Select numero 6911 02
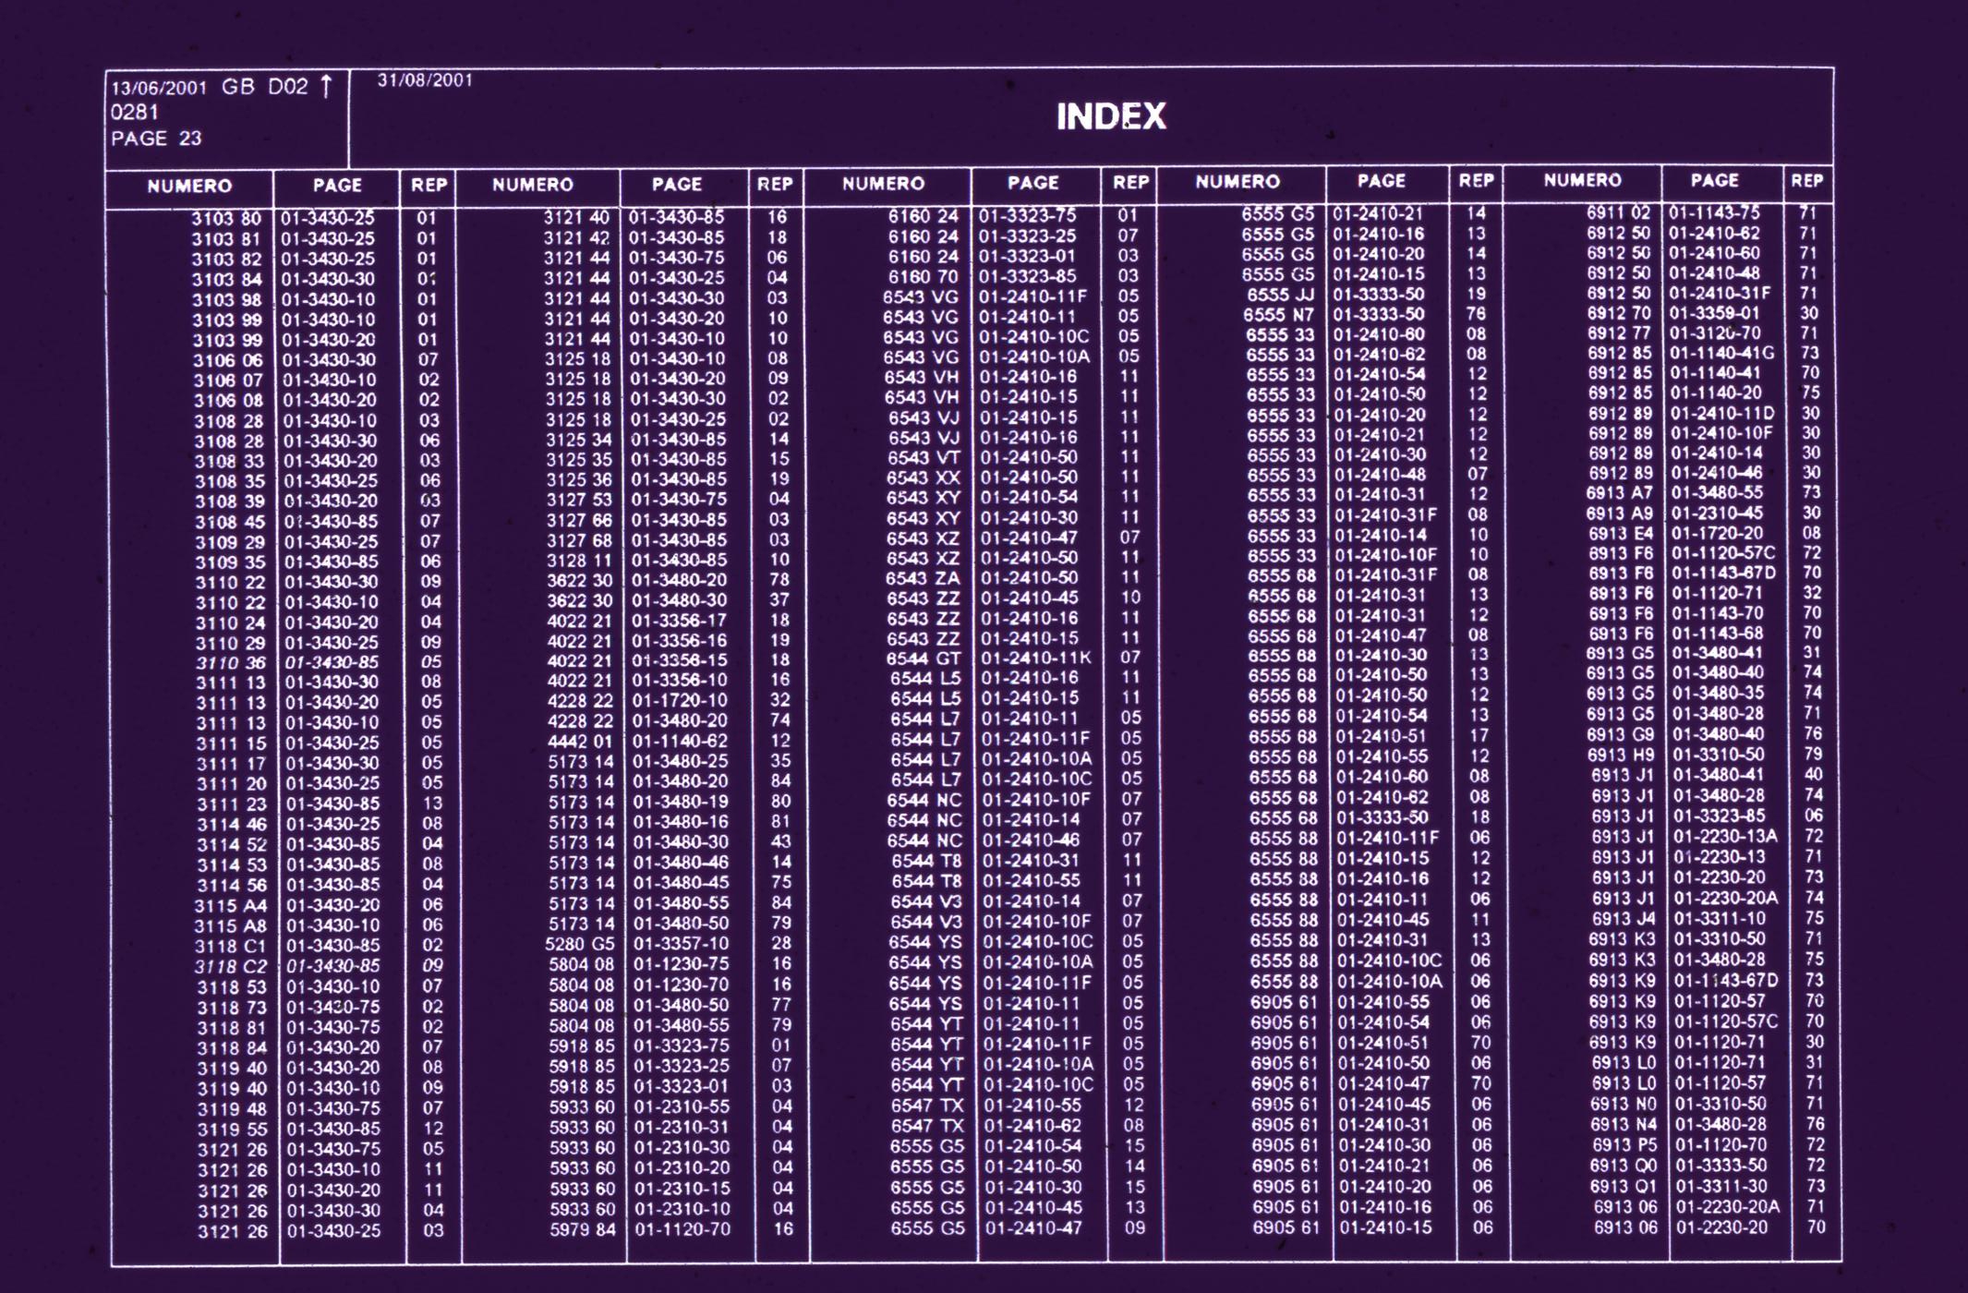1968x1293 pixels. point(1619,213)
